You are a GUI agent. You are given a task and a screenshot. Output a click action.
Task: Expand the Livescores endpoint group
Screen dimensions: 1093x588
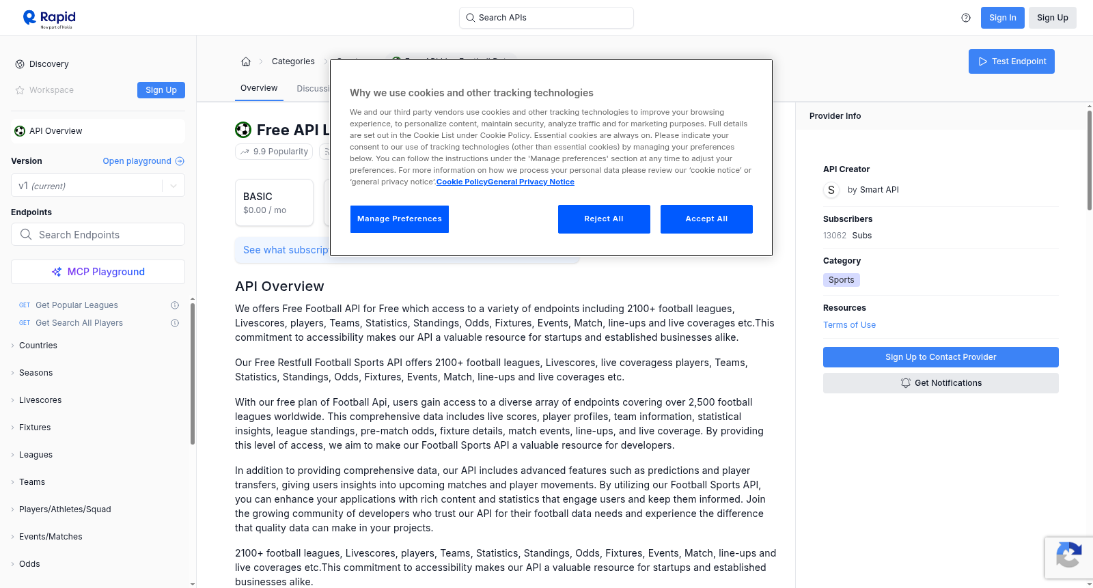click(x=40, y=400)
